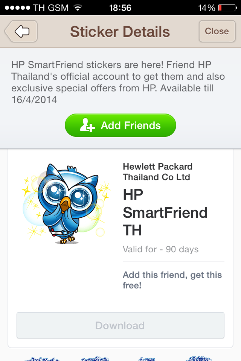Tap the Wi-Fi icon in the status bar
This screenshot has height=361, width=241.
click(x=78, y=7)
